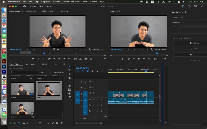Screen dimensions: 207x129
Task: Open Source monitor Fit zoom dropdown
Action: coord(30,50)
